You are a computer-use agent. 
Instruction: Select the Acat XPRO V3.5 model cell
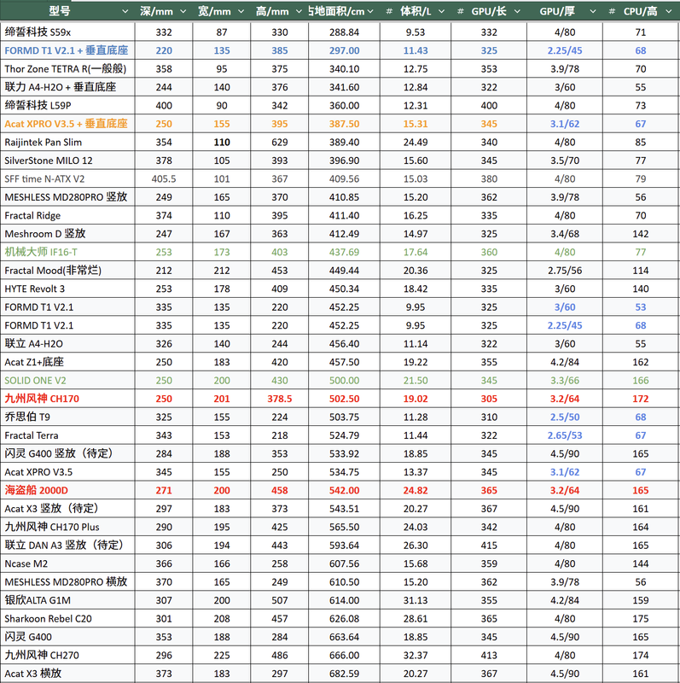coord(67,472)
